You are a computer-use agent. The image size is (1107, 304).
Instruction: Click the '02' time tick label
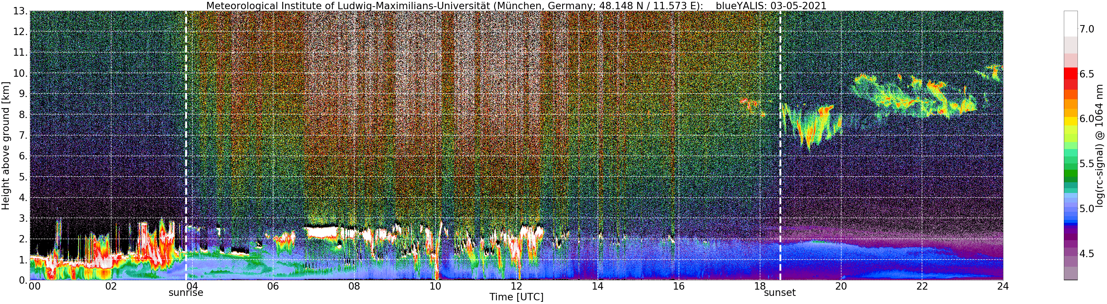tap(111, 286)
